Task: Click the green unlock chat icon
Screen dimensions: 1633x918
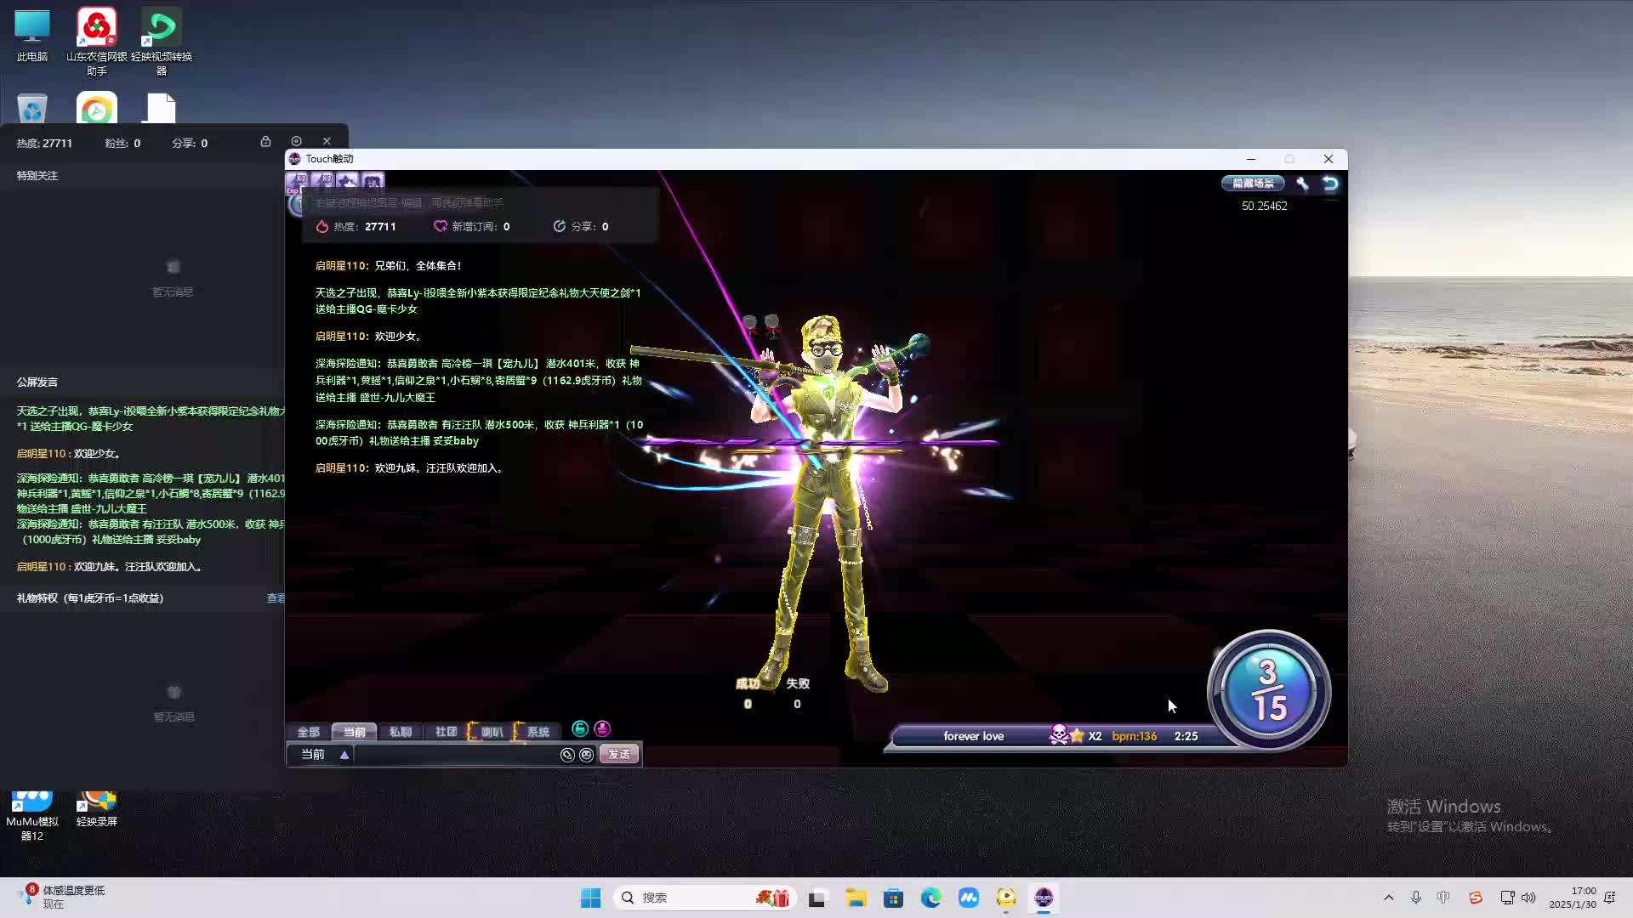Action: pyautogui.click(x=580, y=729)
